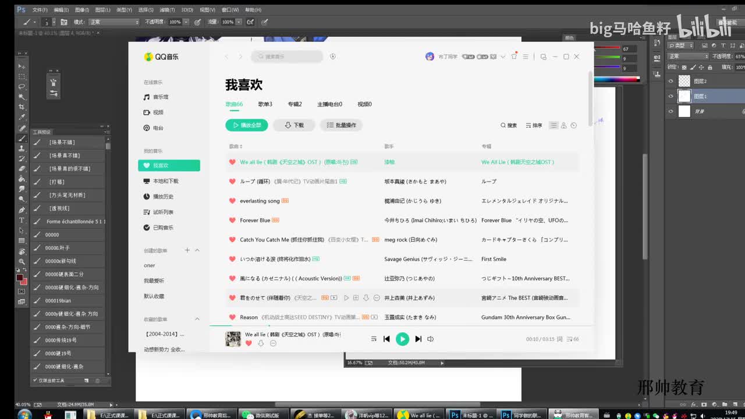Open the brush preset picker dropdown
Screen dimensions: 745x419
tap(54, 22)
